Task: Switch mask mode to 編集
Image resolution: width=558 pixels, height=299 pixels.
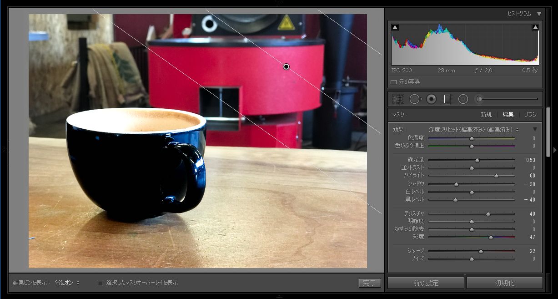Action: point(508,115)
